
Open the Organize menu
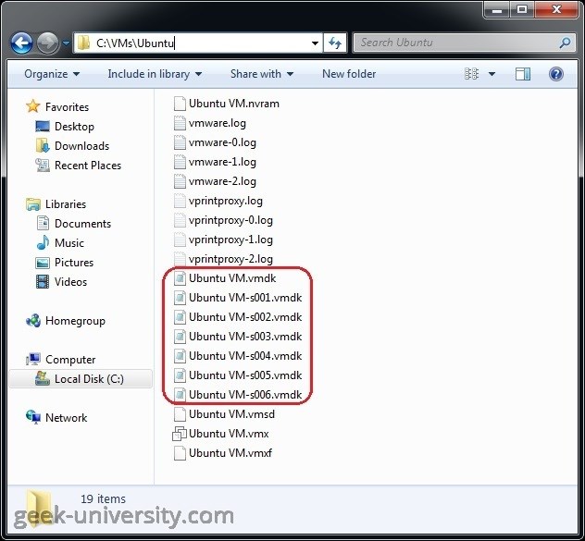point(52,74)
